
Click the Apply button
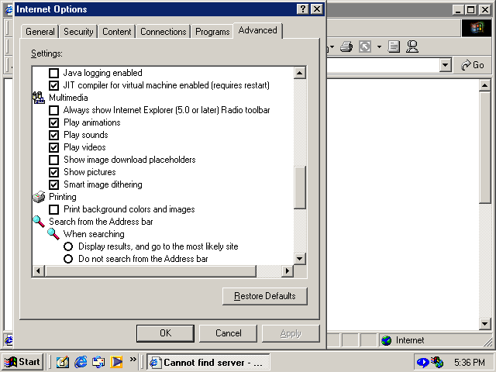291,333
